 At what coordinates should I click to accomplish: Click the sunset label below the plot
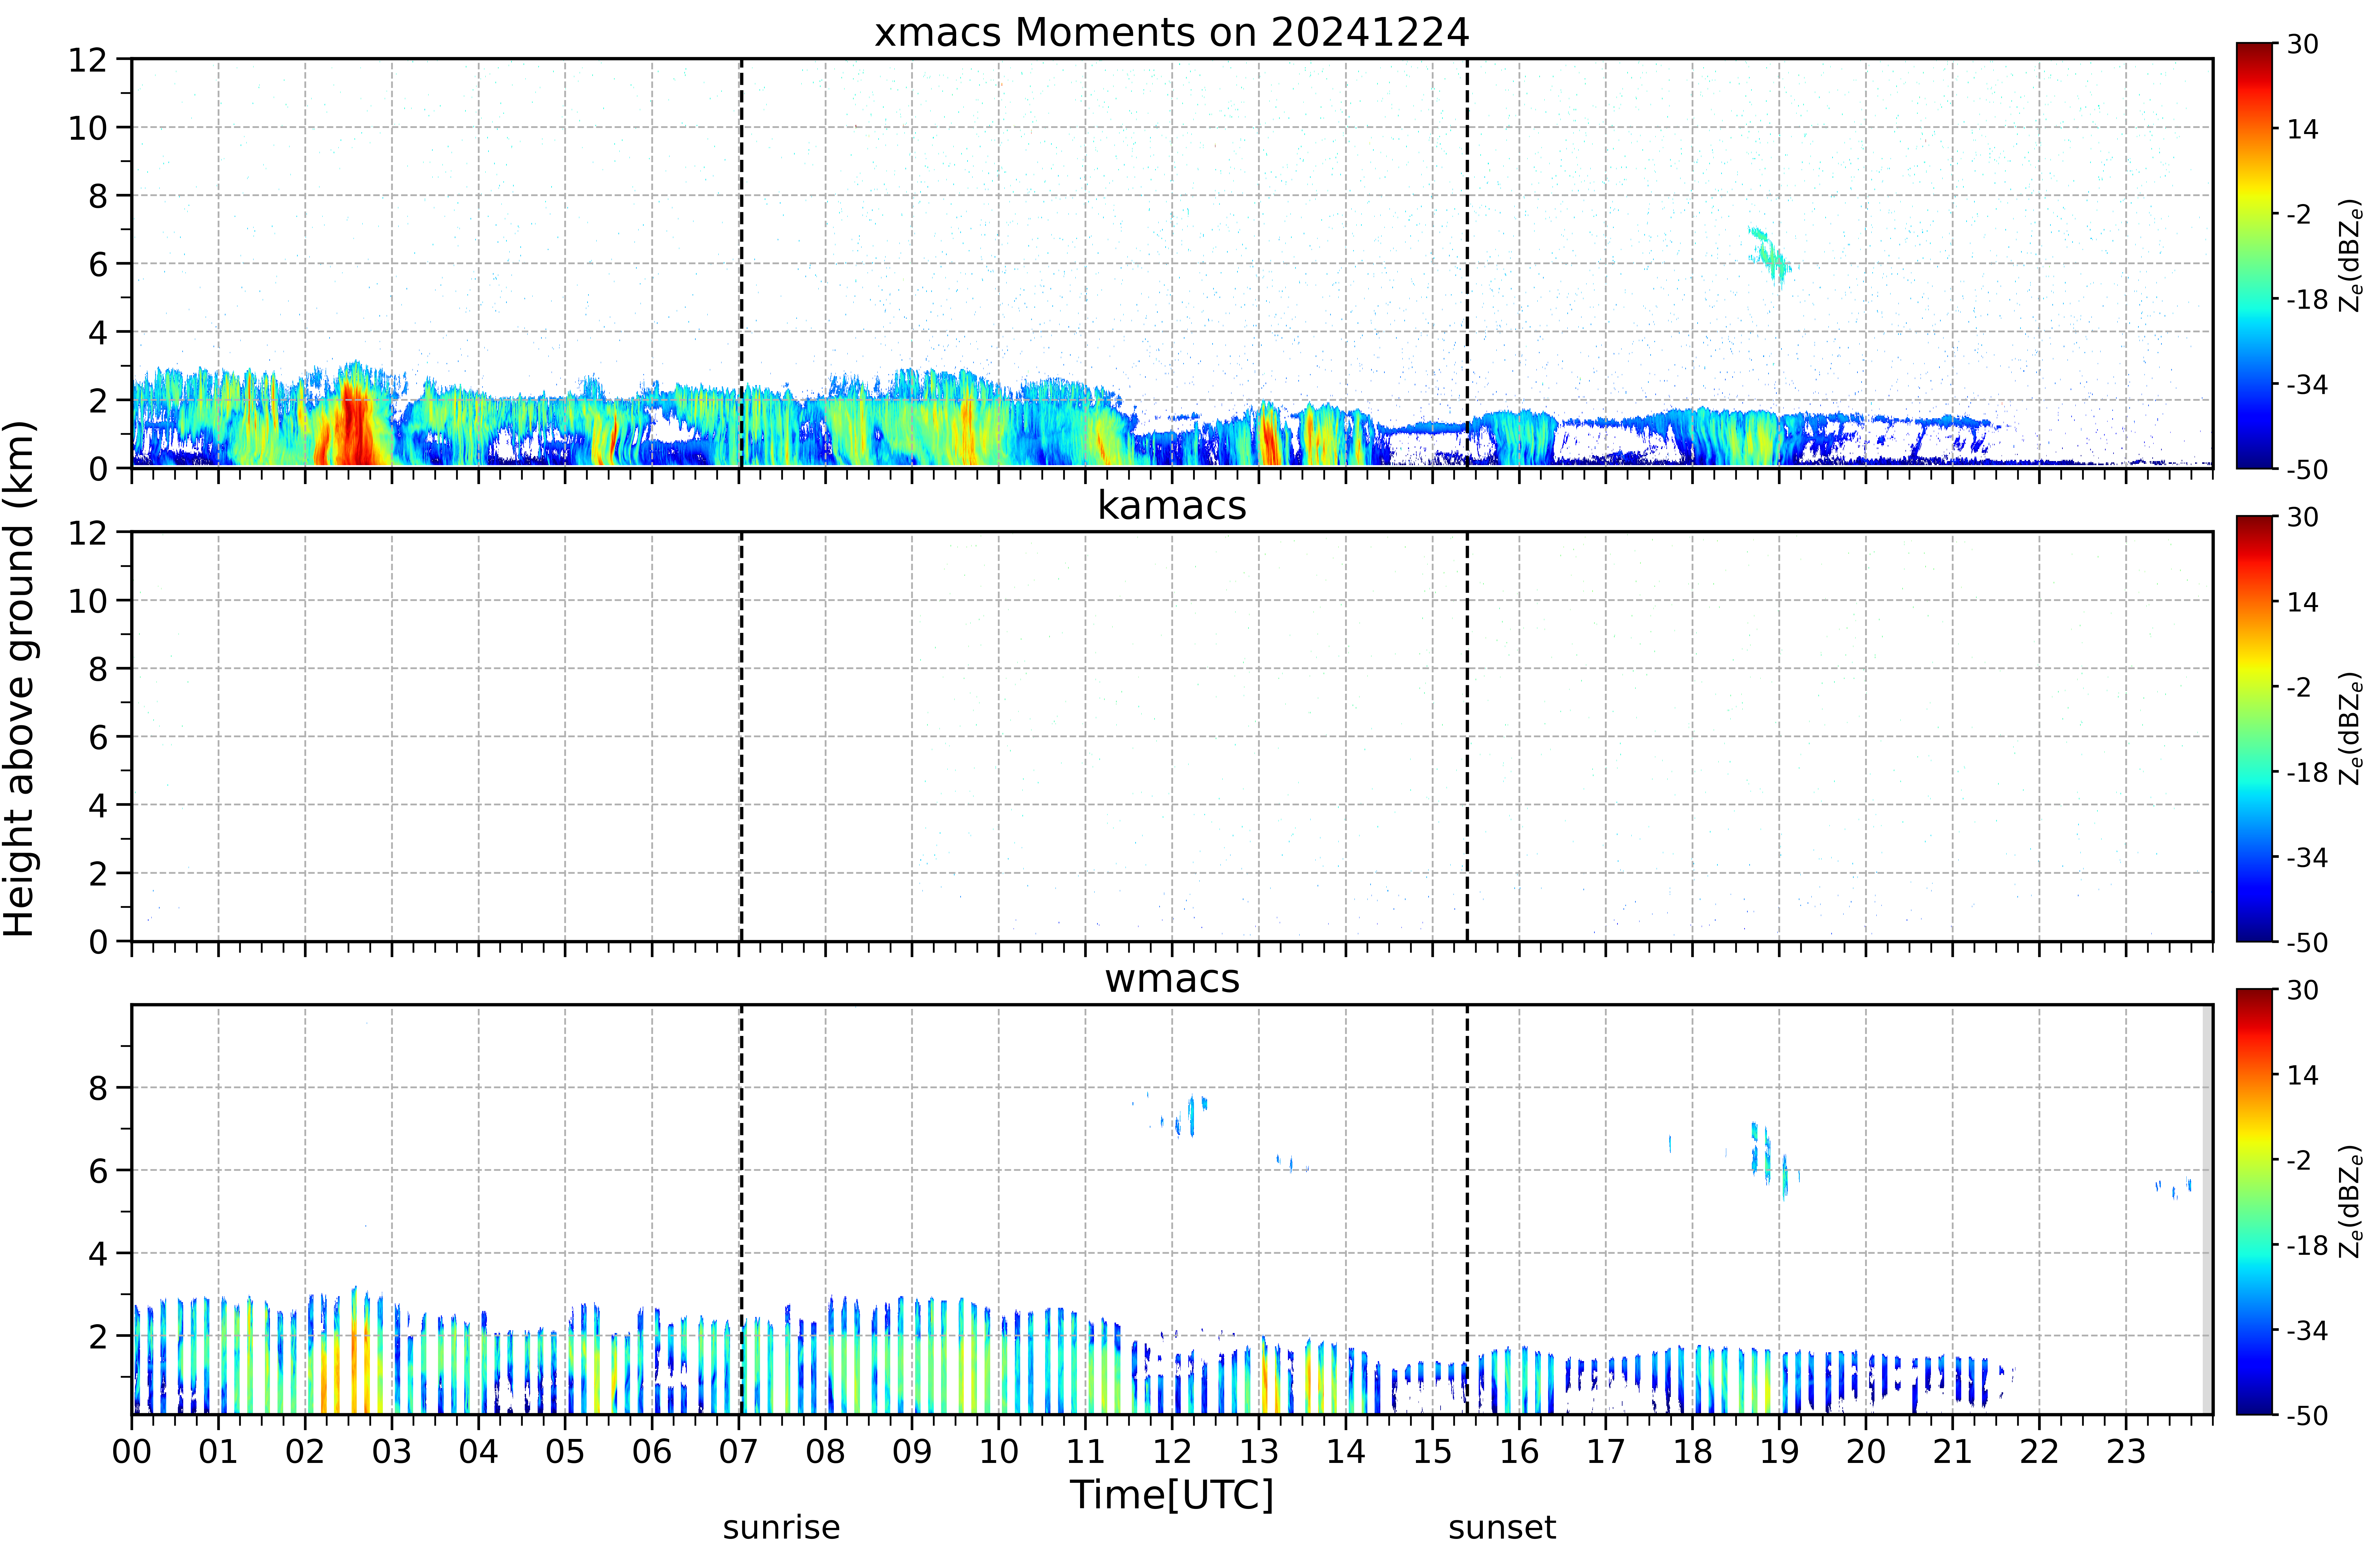(x=1502, y=1528)
